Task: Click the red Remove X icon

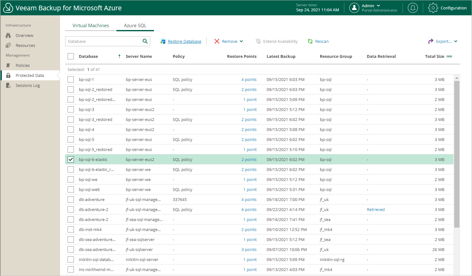Action: pyautogui.click(x=217, y=41)
